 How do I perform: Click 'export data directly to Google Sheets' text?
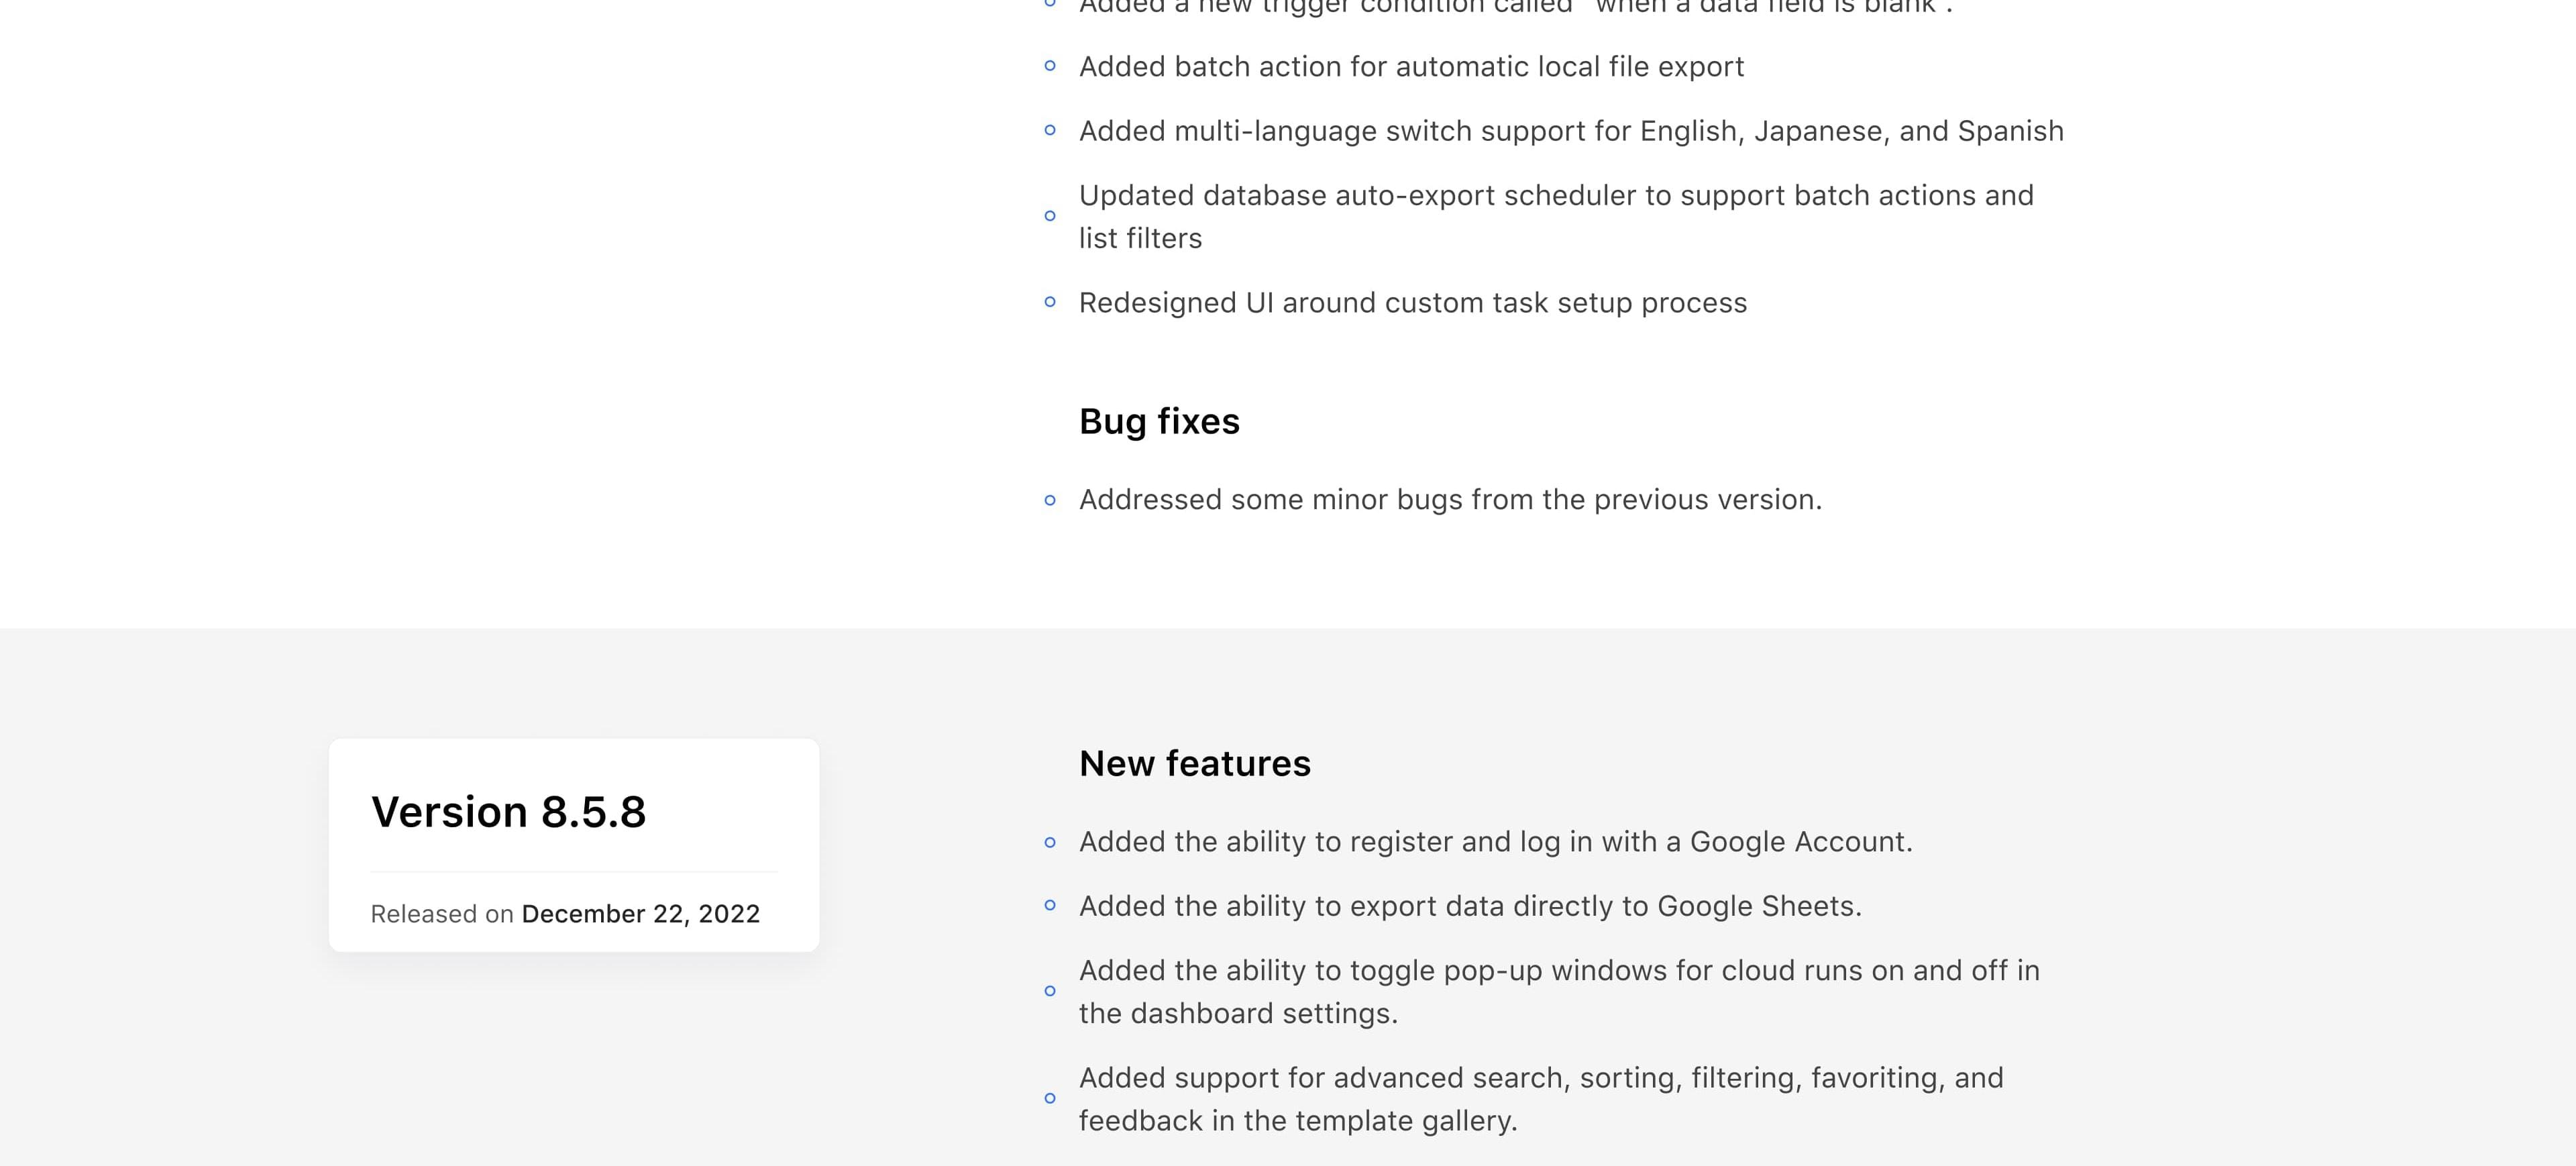point(1470,906)
